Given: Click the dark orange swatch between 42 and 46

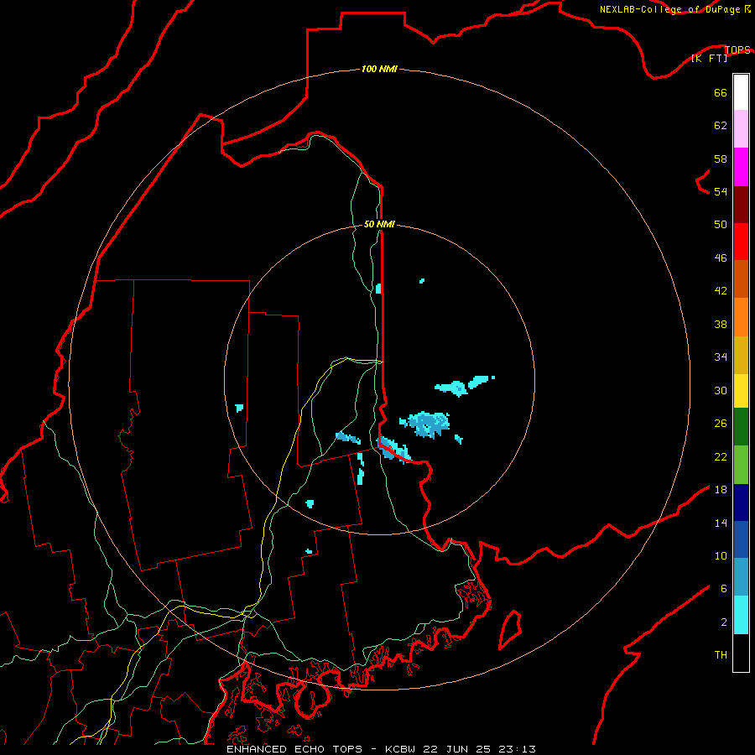Looking at the screenshot, I should 741,279.
